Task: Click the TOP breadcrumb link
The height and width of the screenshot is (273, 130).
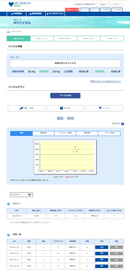Action: coord(8,31)
